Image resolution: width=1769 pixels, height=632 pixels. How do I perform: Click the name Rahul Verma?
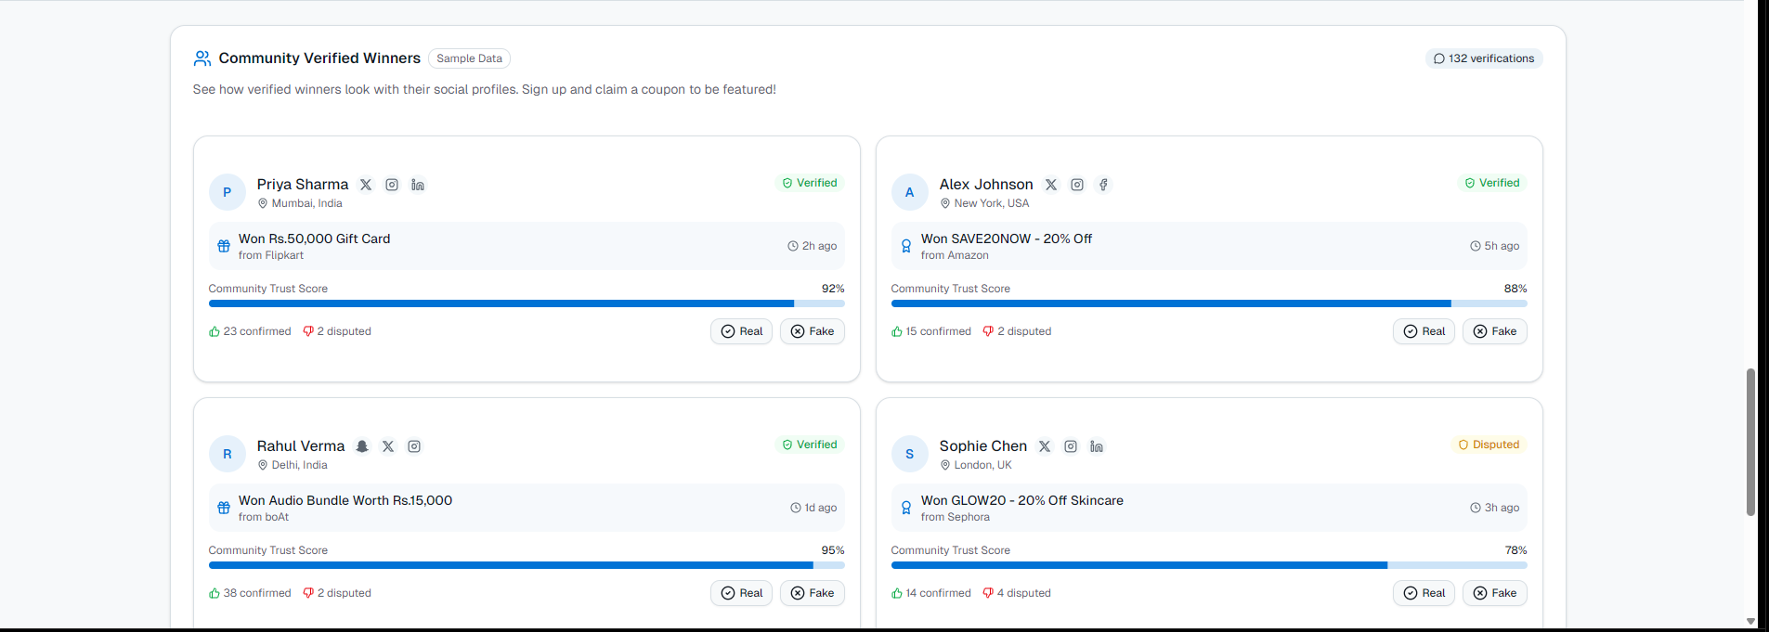tap(301, 446)
